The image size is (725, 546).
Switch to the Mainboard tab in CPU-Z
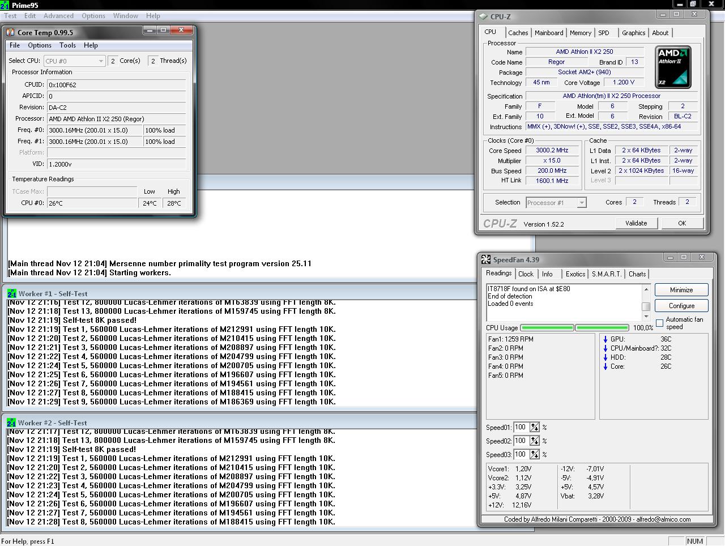point(549,33)
